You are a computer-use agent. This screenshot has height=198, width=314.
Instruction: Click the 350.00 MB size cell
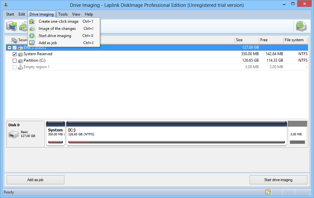tap(250, 54)
